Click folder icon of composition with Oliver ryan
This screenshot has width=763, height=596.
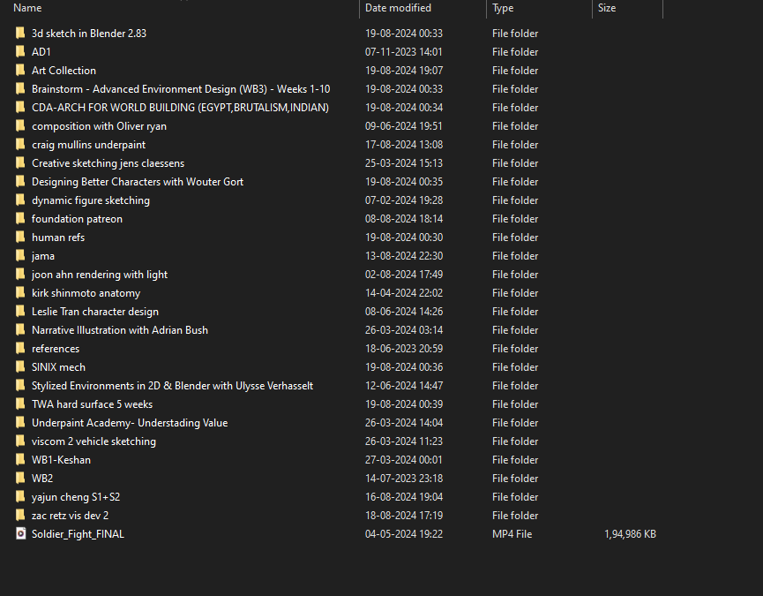(20, 125)
